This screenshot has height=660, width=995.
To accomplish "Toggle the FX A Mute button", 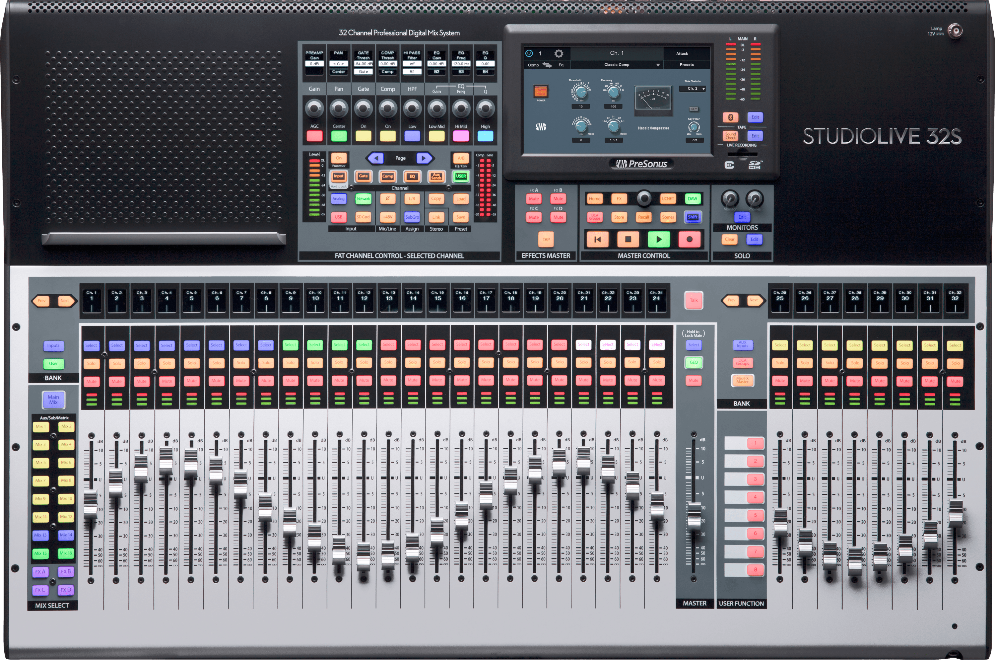I will [x=533, y=199].
